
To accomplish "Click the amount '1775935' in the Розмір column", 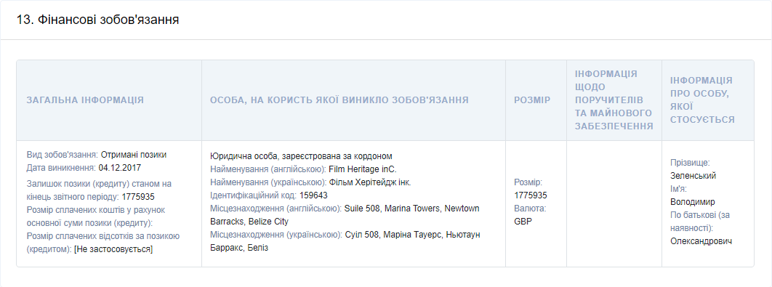I will [x=531, y=195].
